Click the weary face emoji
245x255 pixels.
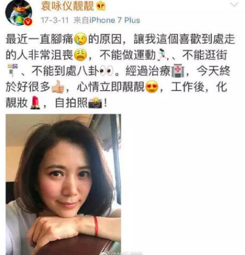(80, 55)
